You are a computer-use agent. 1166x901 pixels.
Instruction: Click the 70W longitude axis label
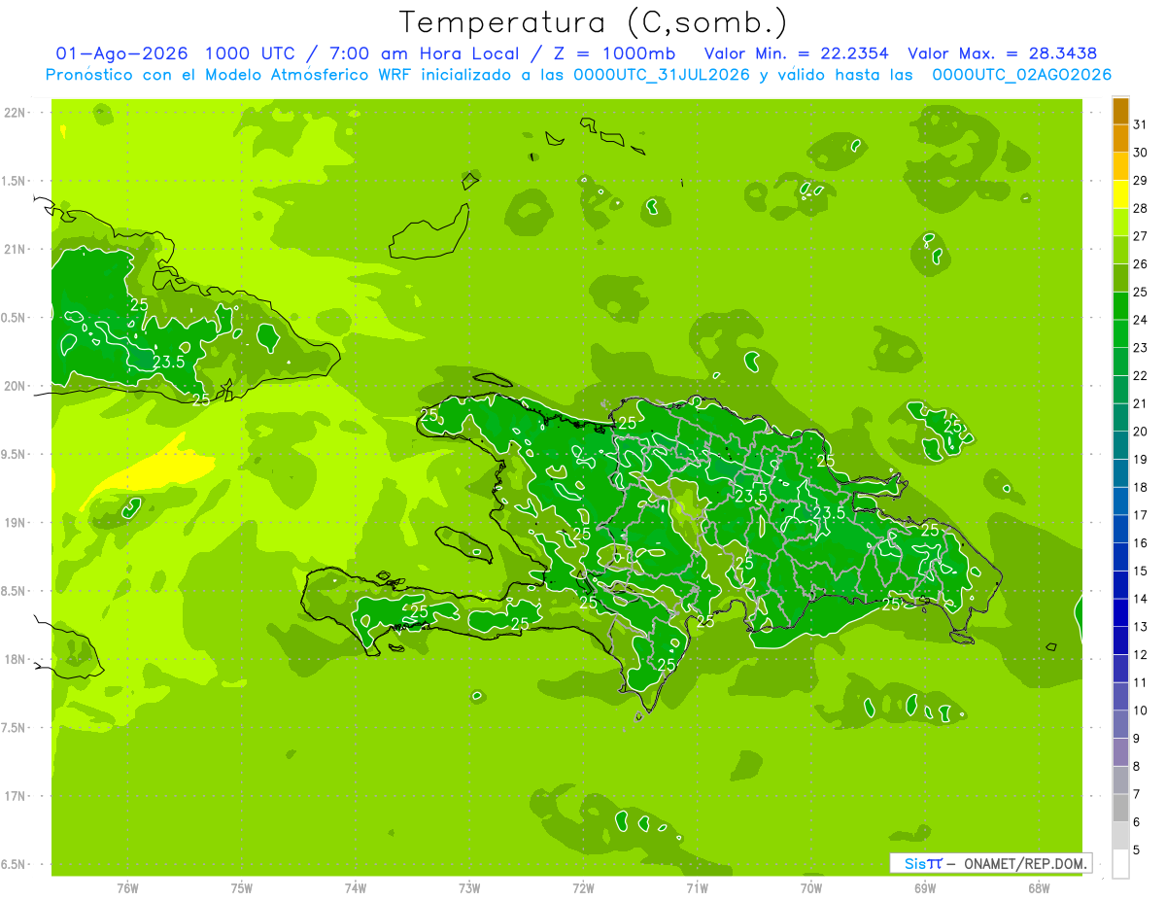[811, 888]
